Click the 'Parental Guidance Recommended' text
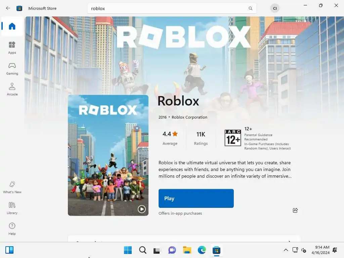This screenshot has height=258, width=344. (x=258, y=137)
